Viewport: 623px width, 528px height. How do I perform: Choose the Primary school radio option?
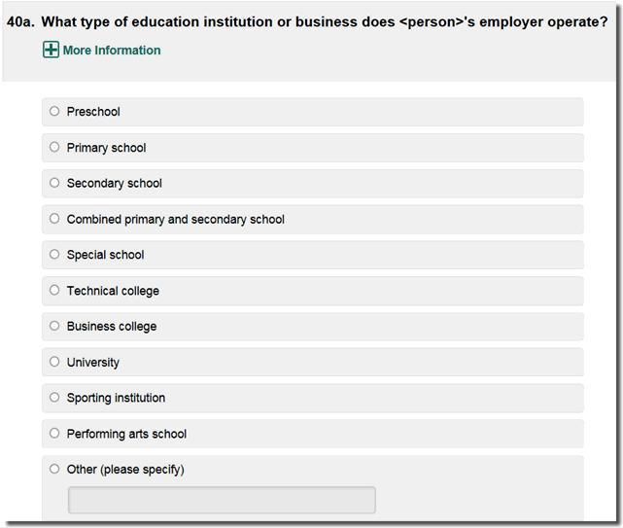[x=54, y=147]
